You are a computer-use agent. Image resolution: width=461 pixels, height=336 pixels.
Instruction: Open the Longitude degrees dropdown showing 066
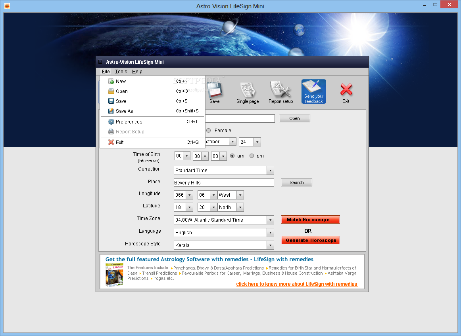click(x=190, y=195)
